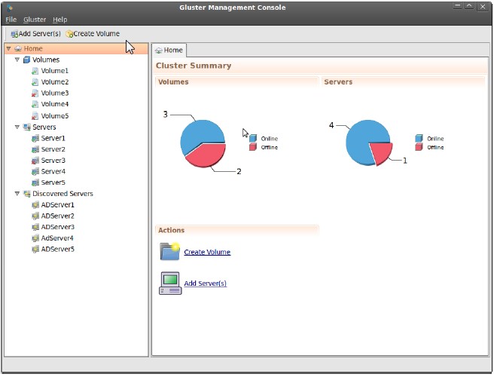The height and width of the screenshot is (377, 494).
Task: Click the Volume3 icon in the tree
Action: click(x=35, y=93)
